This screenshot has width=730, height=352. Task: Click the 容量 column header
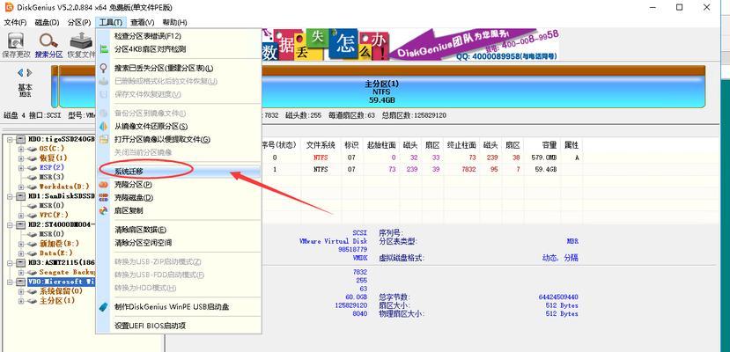(542, 145)
